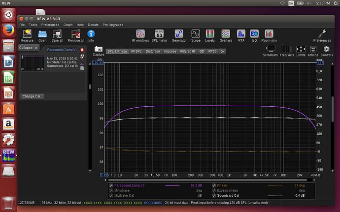The width and height of the screenshot is (340, 212).
Task: Delete Parasound Zamp measurement with red X
Action: coord(82,50)
